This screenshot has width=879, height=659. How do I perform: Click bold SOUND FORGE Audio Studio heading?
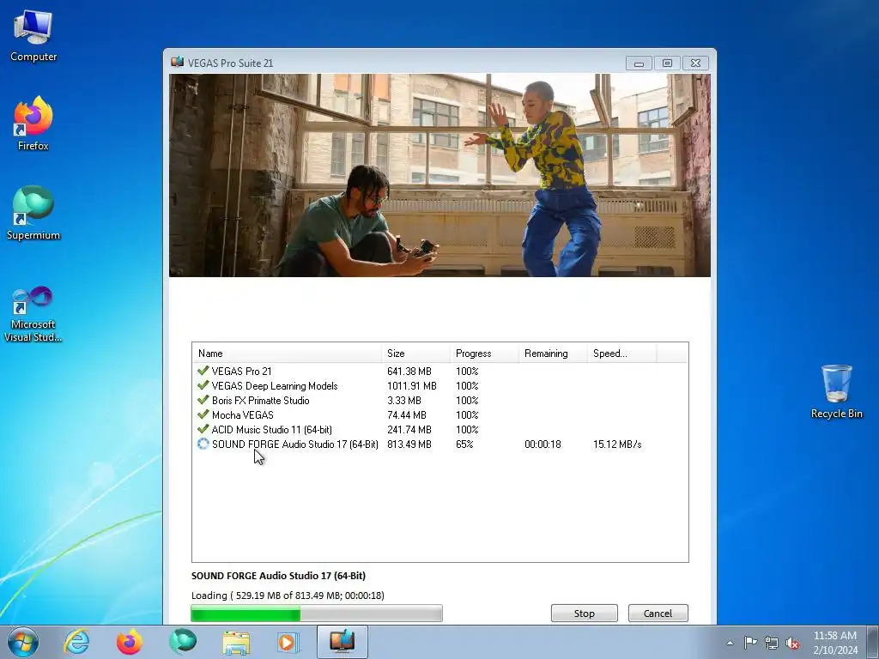coord(278,576)
